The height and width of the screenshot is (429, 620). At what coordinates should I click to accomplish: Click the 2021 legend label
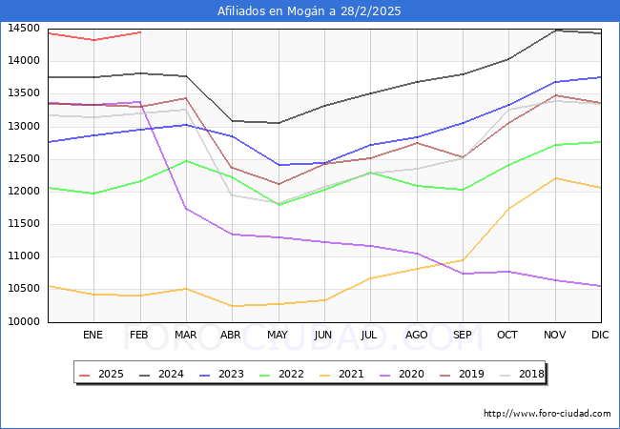[x=351, y=374]
